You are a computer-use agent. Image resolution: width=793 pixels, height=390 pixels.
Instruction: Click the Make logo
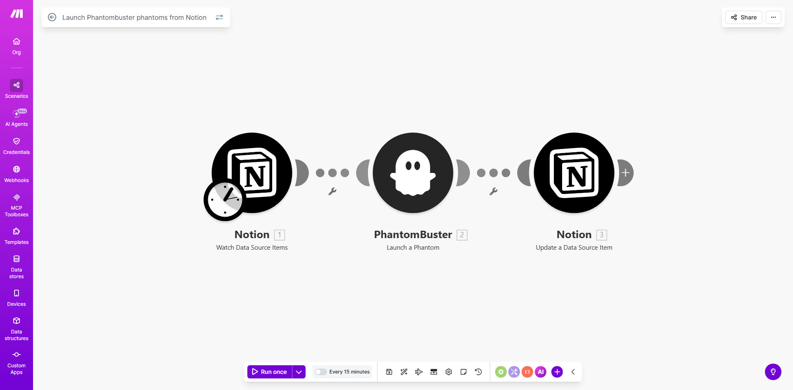point(17,14)
